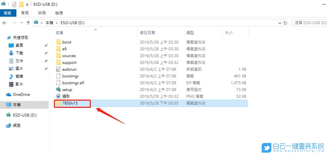327x154 pixels.
Task: Pin-toggle the 桌面 quick access item
Action: tap(46, 45)
